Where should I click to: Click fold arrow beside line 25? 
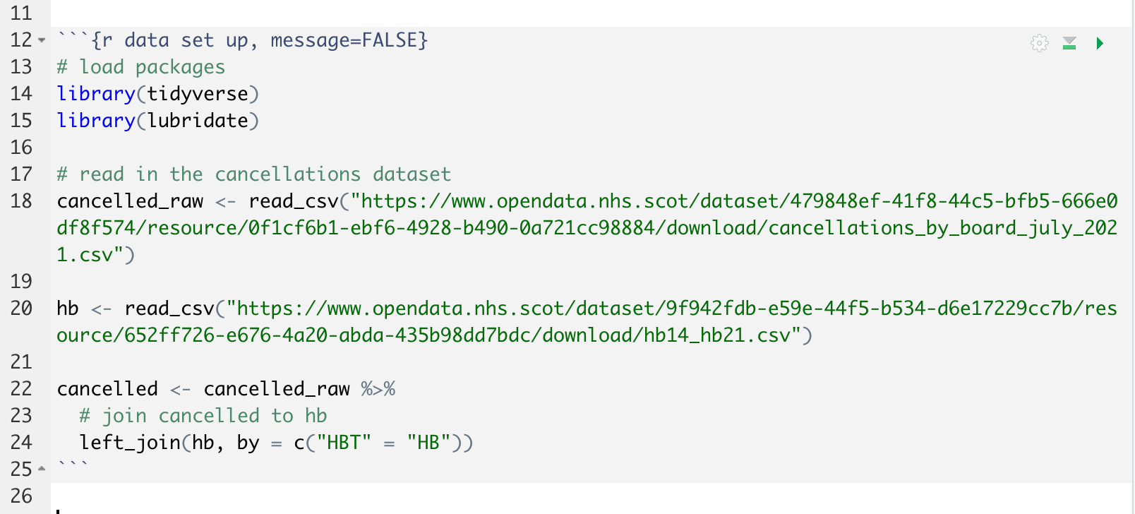pos(42,469)
